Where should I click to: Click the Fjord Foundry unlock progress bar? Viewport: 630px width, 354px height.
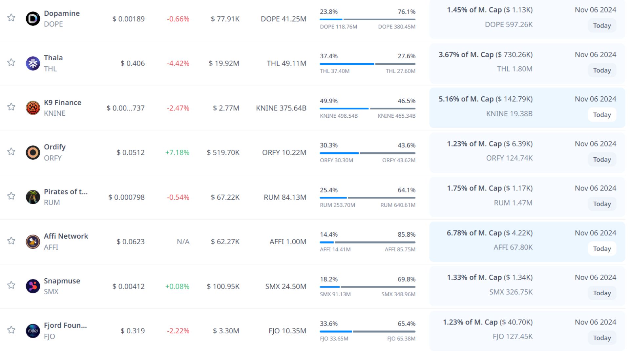pyautogui.click(x=367, y=331)
